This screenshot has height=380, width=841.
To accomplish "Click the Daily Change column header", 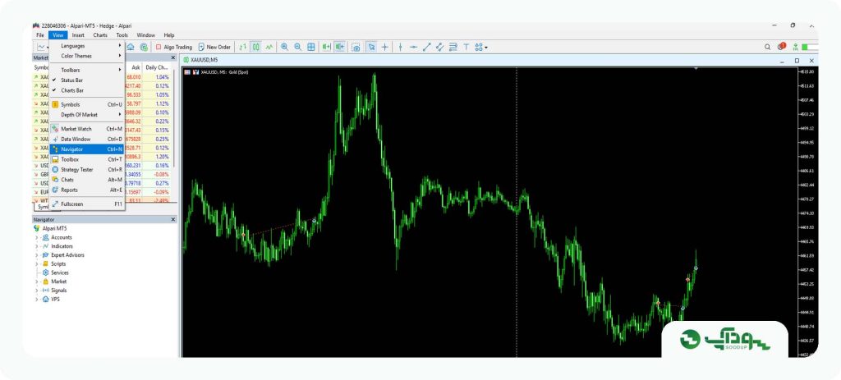I will (157, 68).
